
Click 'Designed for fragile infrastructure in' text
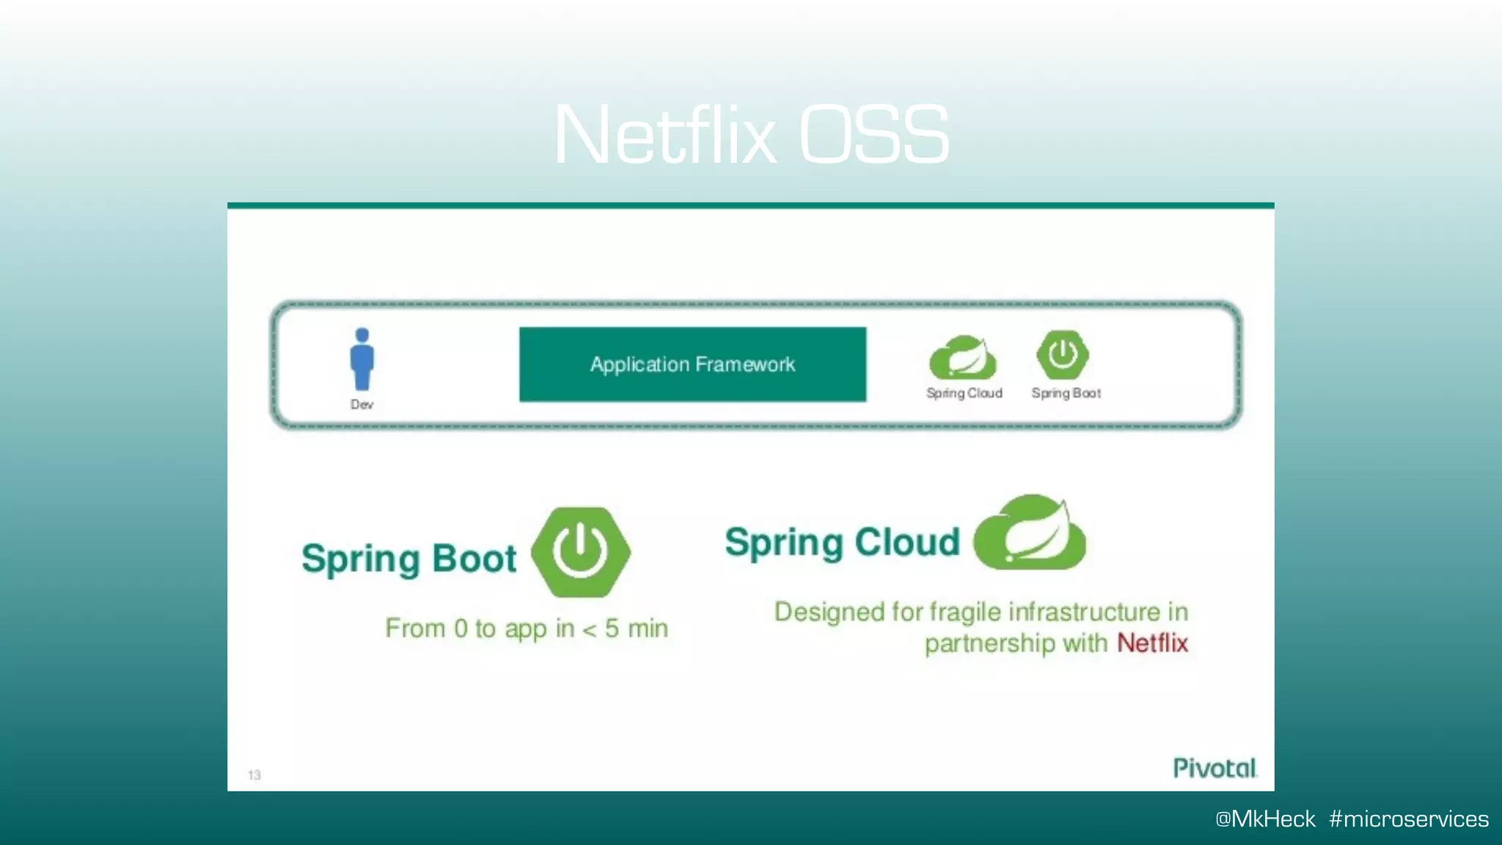[x=981, y=612]
